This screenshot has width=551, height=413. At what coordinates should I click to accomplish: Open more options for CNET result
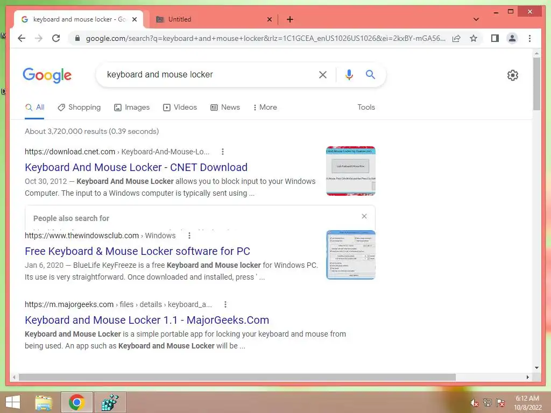pyautogui.click(x=222, y=152)
